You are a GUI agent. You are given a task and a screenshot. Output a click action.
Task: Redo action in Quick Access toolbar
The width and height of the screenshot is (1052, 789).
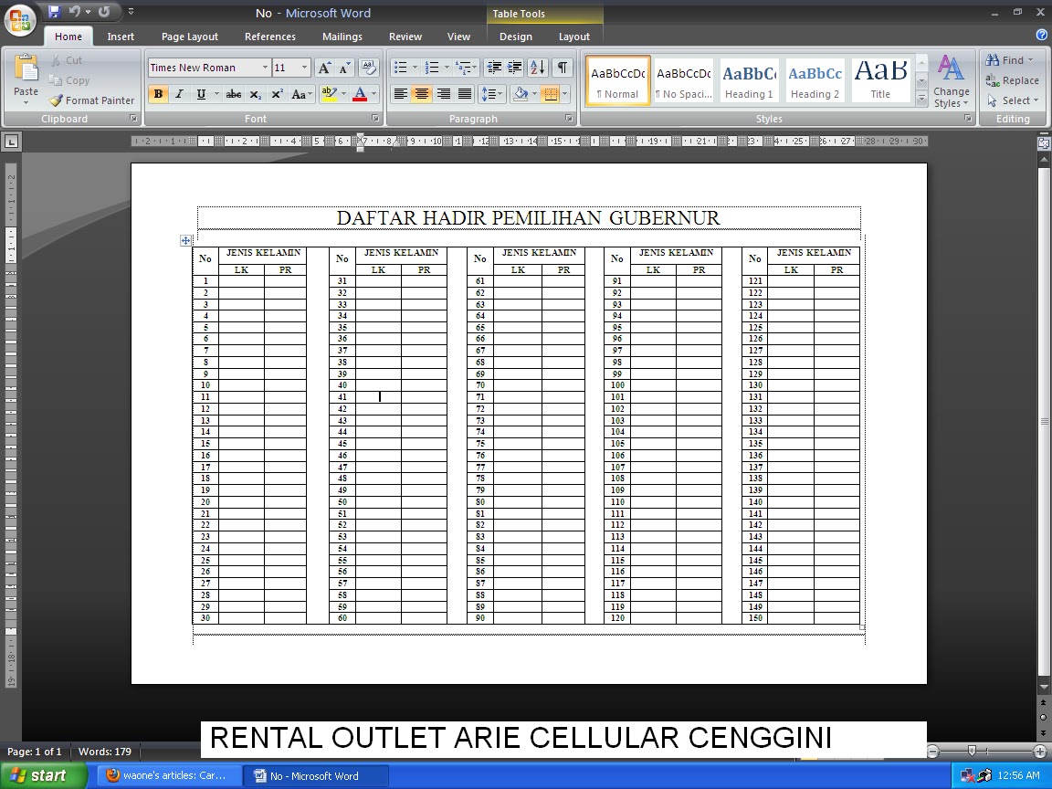104,11
